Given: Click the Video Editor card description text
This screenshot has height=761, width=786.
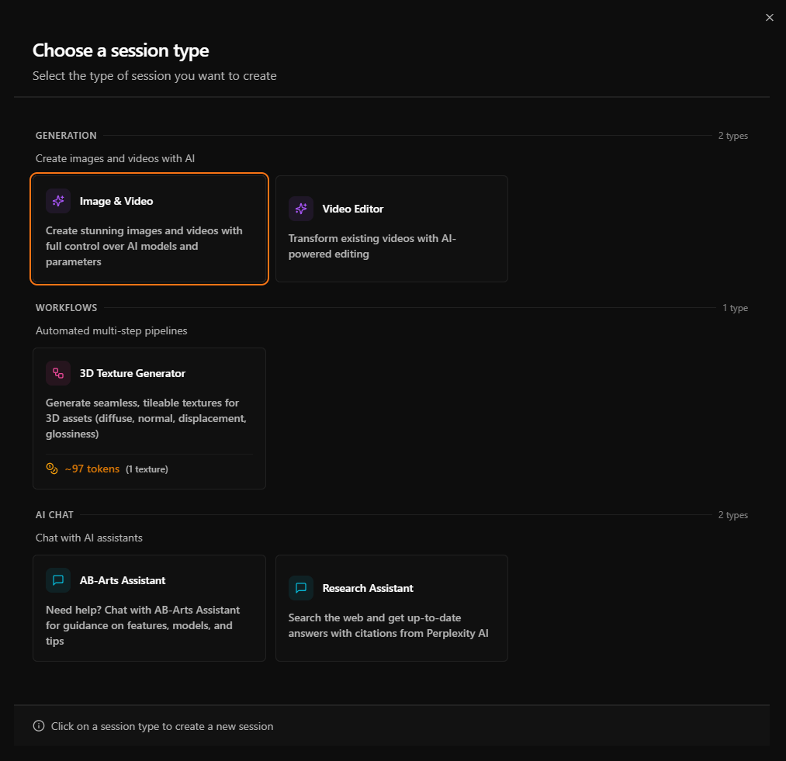Looking at the screenshot, I should [x=372, y=246].
